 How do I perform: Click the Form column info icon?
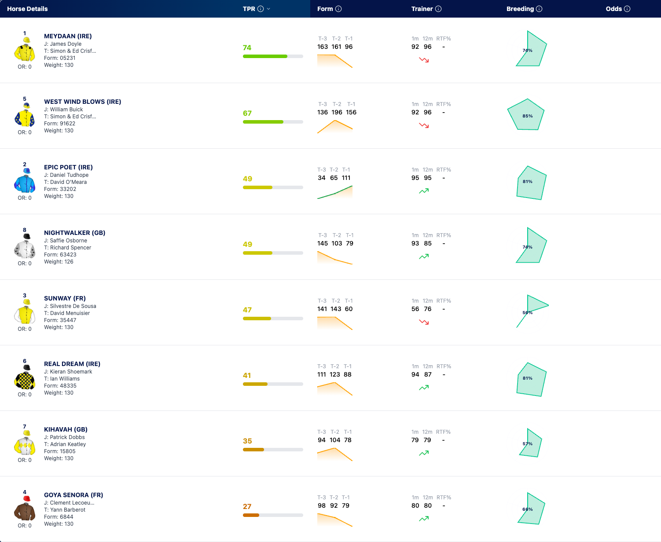click(338, 9)
